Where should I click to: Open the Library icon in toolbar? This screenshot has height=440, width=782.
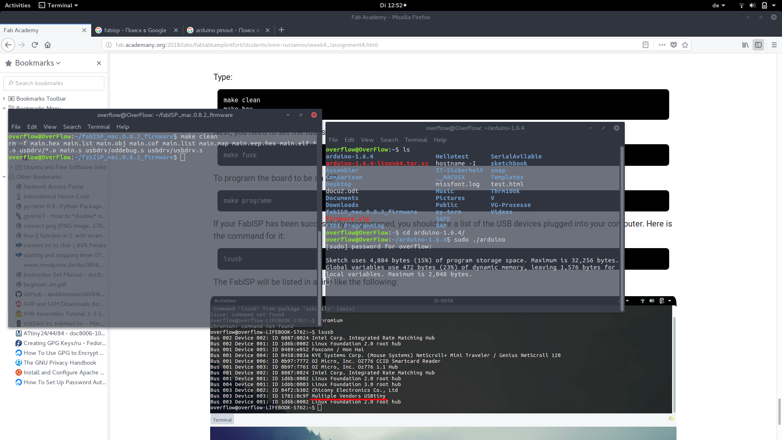point(745,45)
